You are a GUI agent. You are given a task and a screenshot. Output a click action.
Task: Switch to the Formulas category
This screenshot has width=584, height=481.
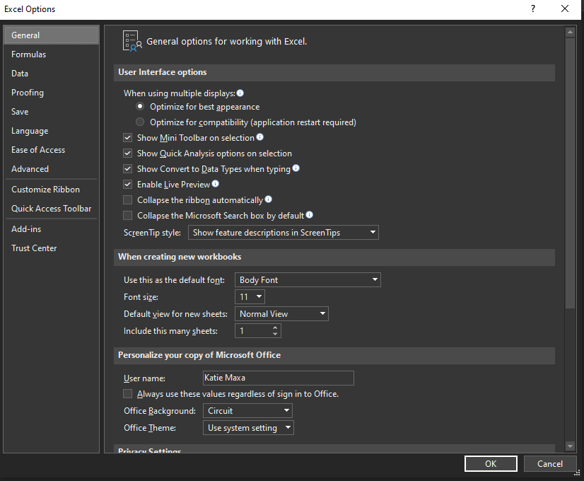point(52,54)
